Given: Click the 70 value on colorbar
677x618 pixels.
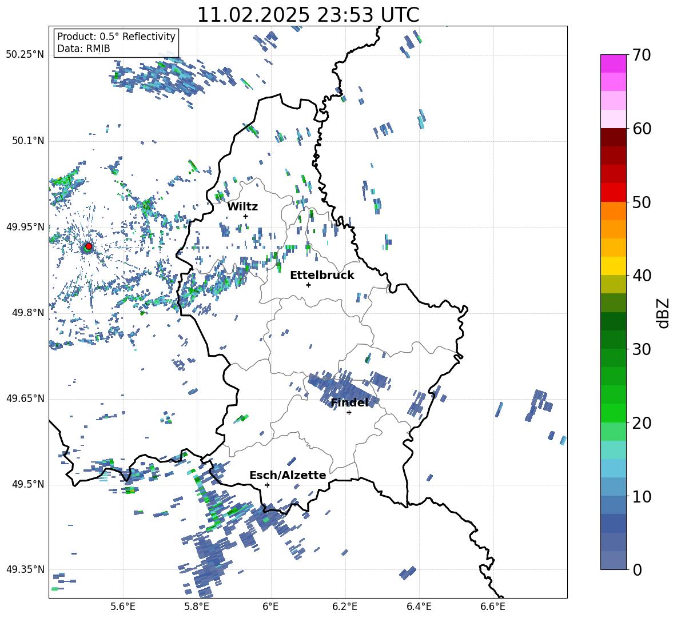Looking at the screenshot, I should coord(642,55).
